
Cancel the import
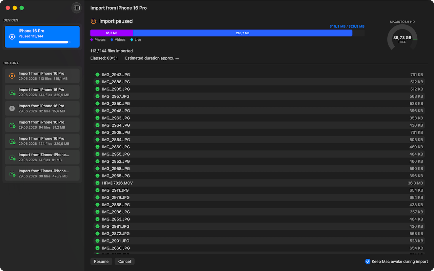click(124, 262)
